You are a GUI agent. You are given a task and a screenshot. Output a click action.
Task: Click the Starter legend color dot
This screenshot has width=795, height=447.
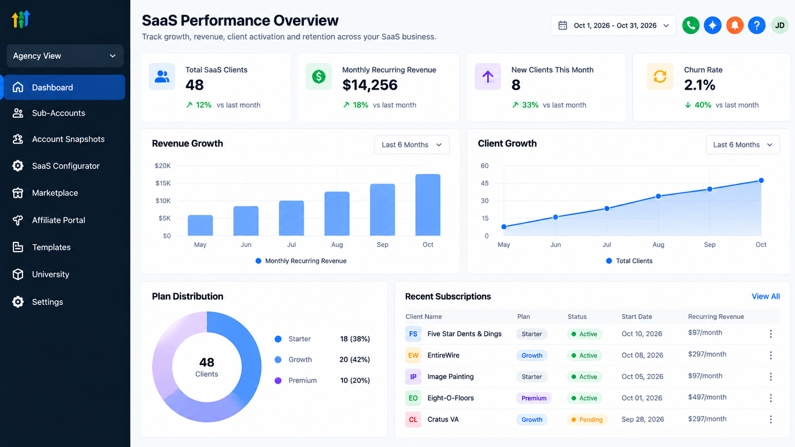(x=278, y=339)
